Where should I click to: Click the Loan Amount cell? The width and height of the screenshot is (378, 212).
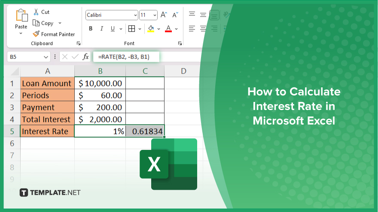[48, 83]
